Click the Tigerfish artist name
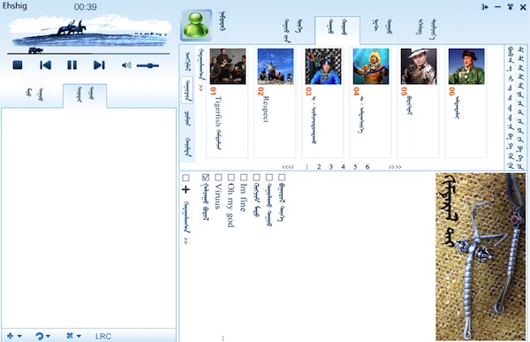Screen dimensions: 530x342 click(218, 123)
